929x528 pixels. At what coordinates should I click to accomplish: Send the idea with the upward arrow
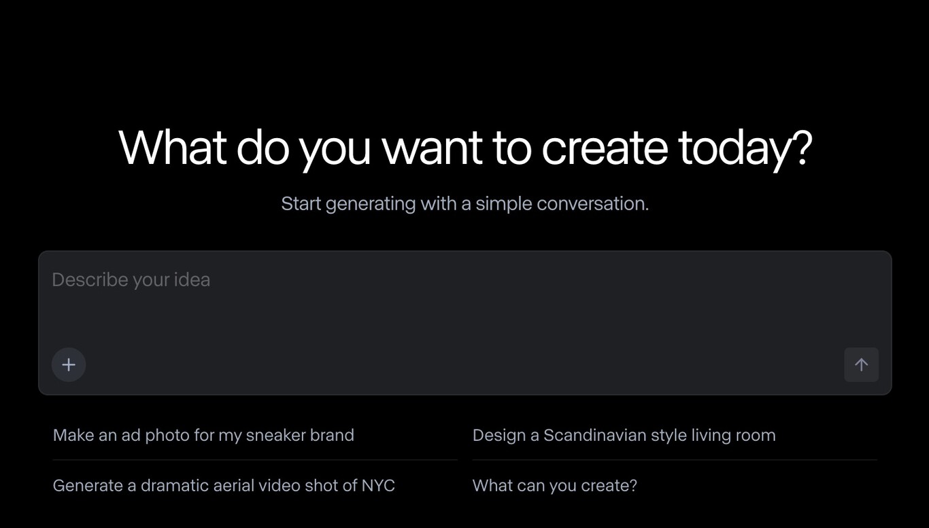click(x=861, y=365)
